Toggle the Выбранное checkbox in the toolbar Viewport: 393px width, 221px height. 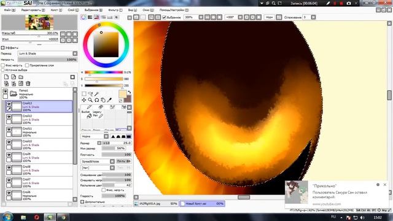click(x=165, y=17)
